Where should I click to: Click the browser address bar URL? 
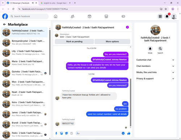point(45,9)
